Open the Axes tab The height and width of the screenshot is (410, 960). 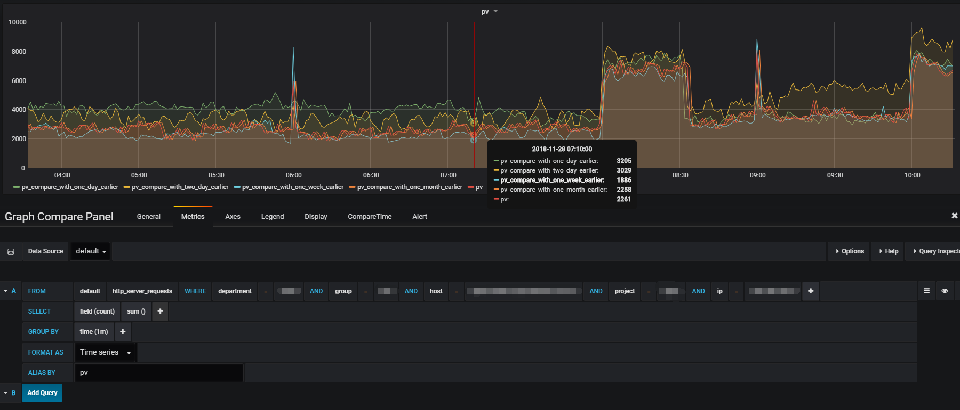pos(233,217)
